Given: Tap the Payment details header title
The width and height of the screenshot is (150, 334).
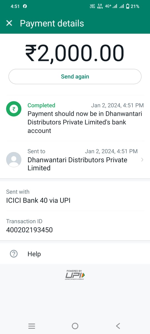Looking at the screenshot, I should [x=52, y=23].
